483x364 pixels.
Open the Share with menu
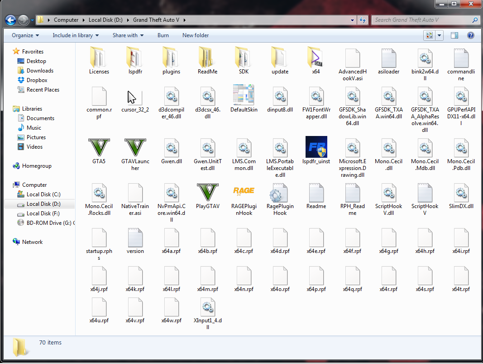coord(128,35)
